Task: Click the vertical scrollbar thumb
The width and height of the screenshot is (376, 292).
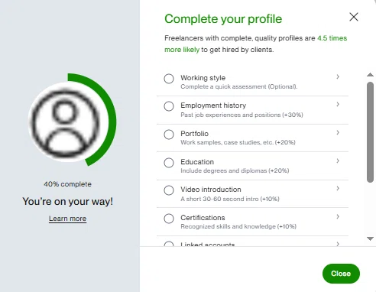Action: pos(370,132)
